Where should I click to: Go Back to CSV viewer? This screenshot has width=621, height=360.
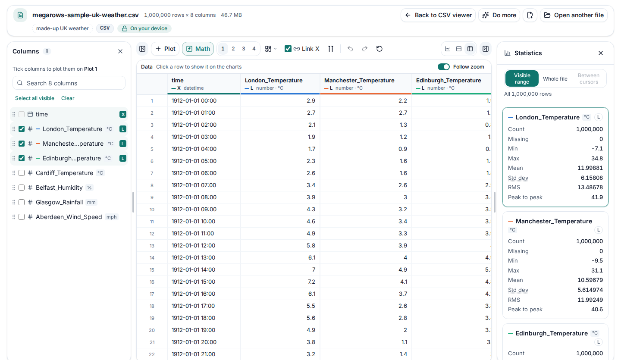tap(438, 15)
